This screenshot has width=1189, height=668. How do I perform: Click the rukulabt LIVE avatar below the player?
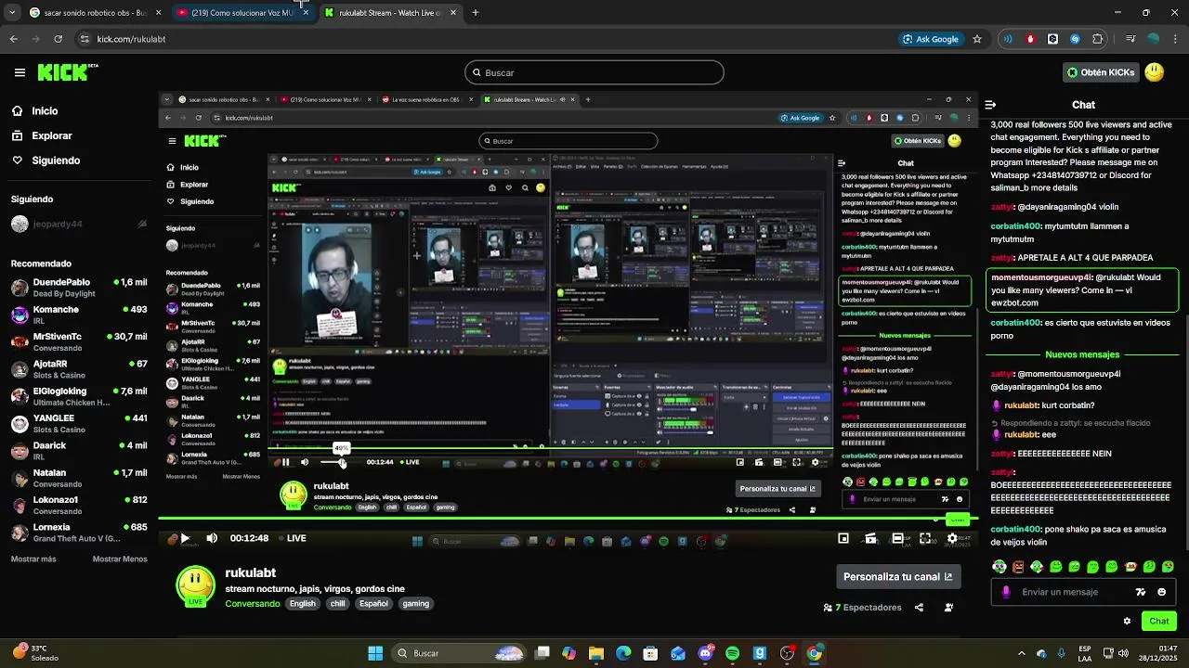click(x=195, y=586)
